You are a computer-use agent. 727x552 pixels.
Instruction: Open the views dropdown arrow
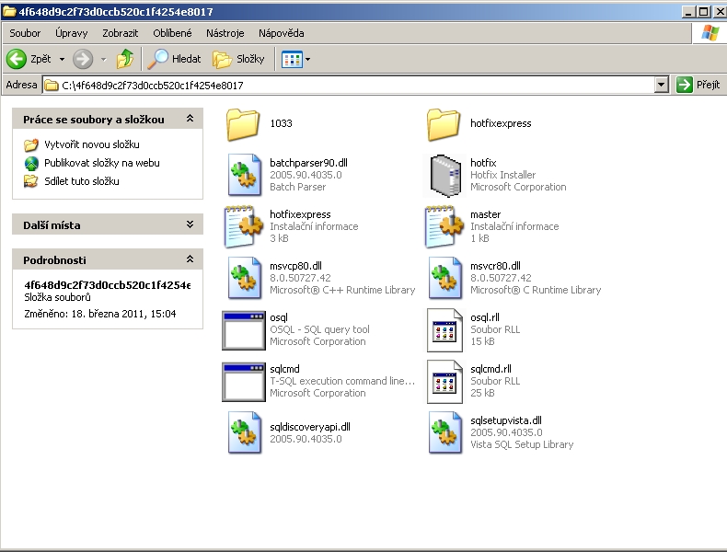308,59
